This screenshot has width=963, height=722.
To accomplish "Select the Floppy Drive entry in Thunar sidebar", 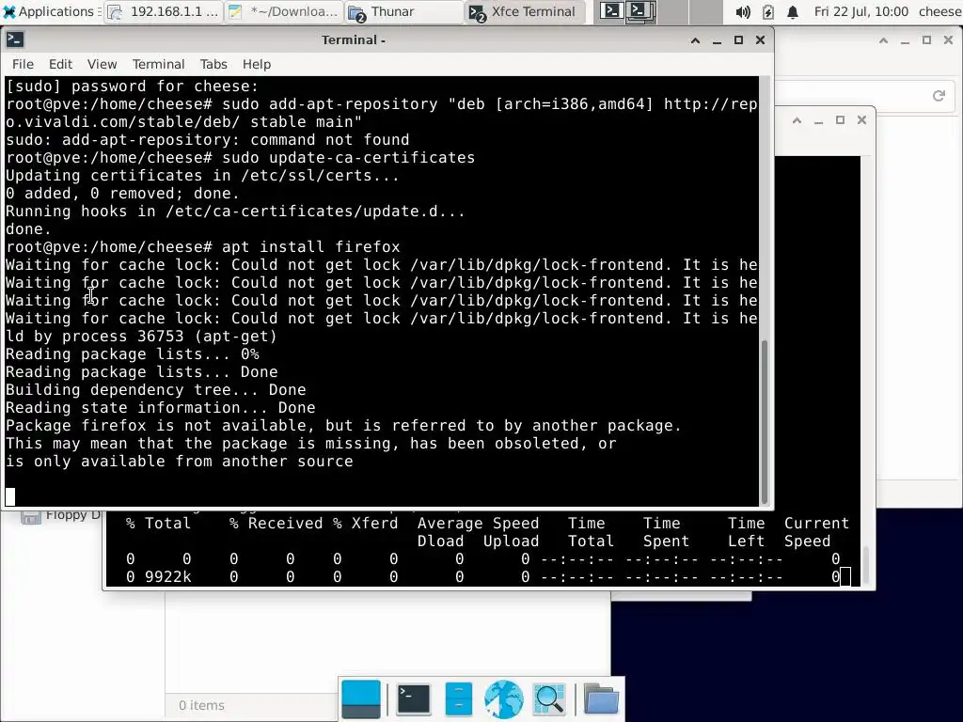I will click(60, 515).
